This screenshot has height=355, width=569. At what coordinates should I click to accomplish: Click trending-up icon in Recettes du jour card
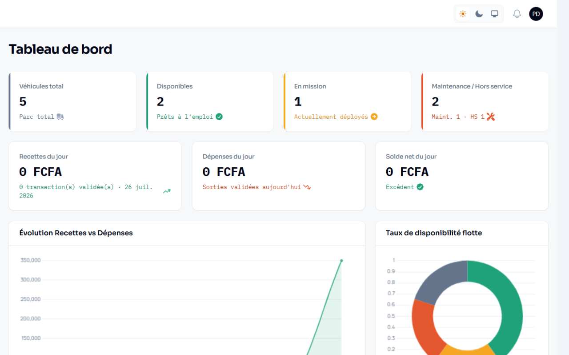coord(167,191)
